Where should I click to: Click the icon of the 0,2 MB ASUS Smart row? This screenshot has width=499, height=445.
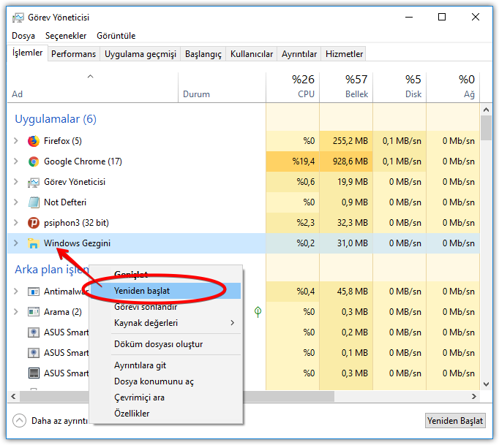(x=34, y=332)
